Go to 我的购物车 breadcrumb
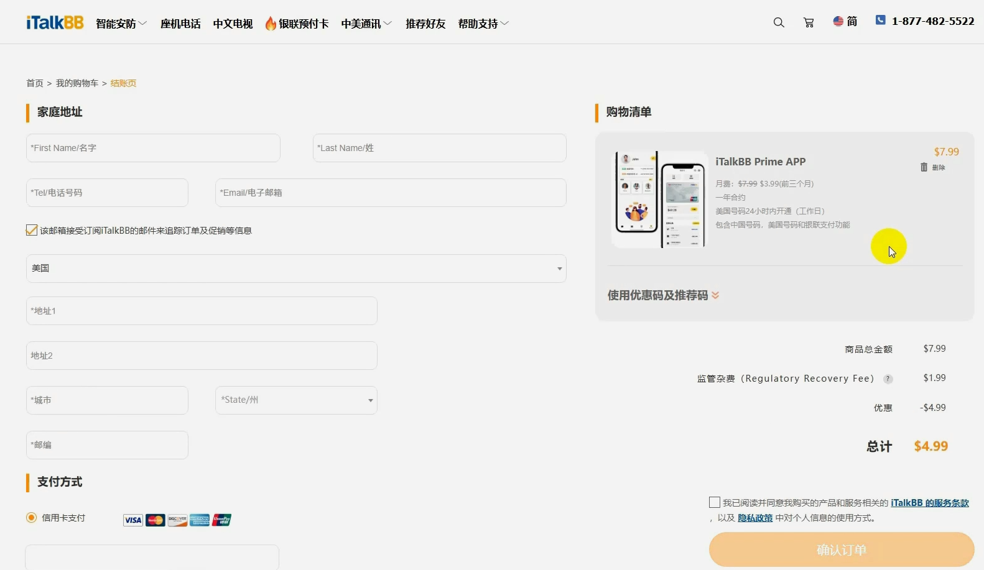The width and height of the screenshot is (984, 570). tap(77, 83)
